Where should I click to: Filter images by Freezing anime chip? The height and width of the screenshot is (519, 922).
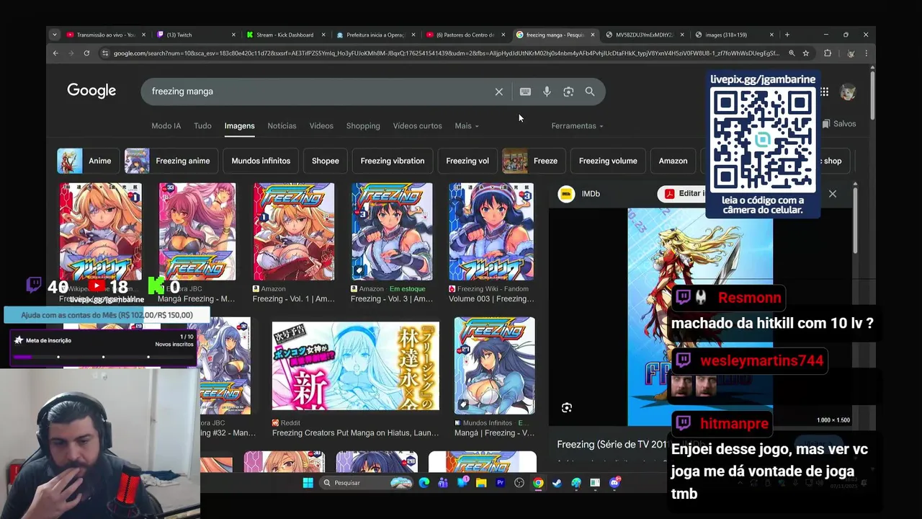click(171, 161)
